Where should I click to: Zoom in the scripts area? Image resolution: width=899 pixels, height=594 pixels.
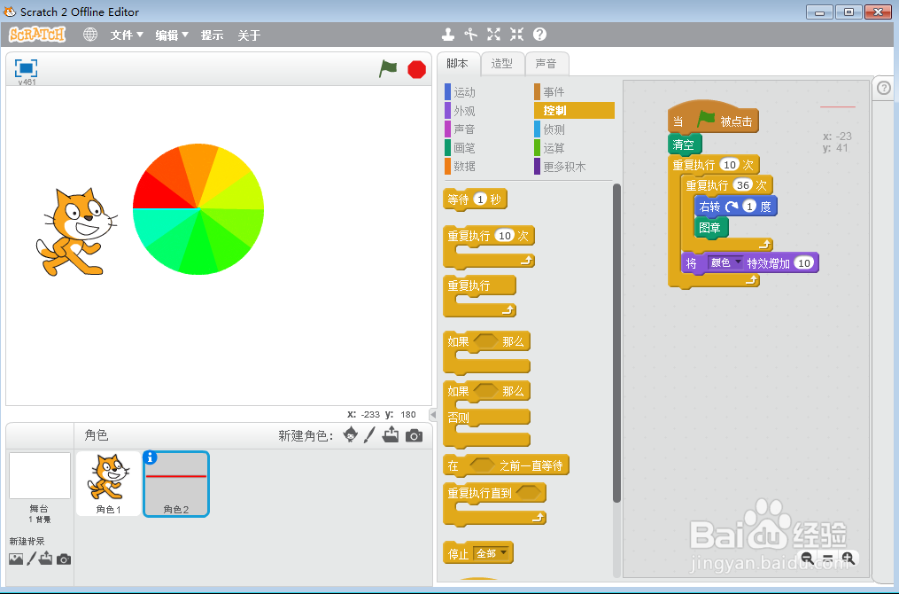coord(848,558)
